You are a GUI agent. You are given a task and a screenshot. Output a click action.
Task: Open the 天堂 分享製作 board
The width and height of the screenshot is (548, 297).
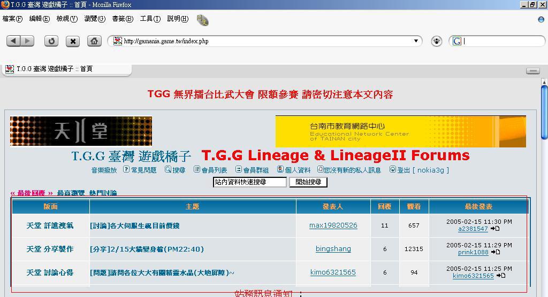[50, 249]
